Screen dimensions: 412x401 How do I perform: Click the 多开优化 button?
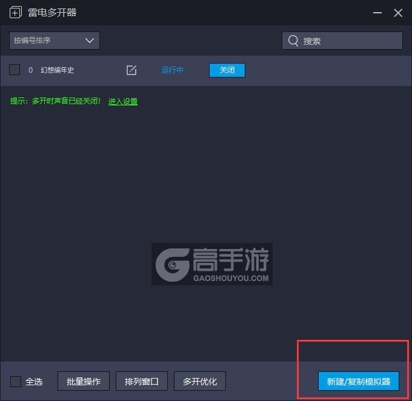coord(200,381)
